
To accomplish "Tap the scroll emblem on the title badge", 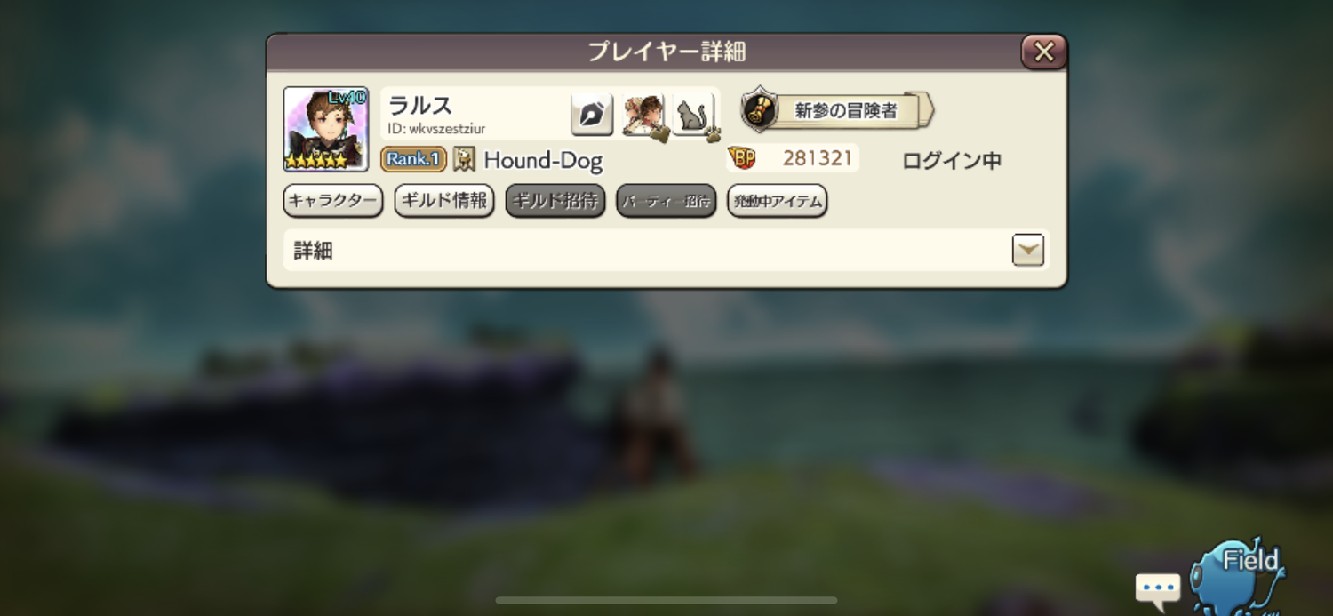I will point(759,110).
